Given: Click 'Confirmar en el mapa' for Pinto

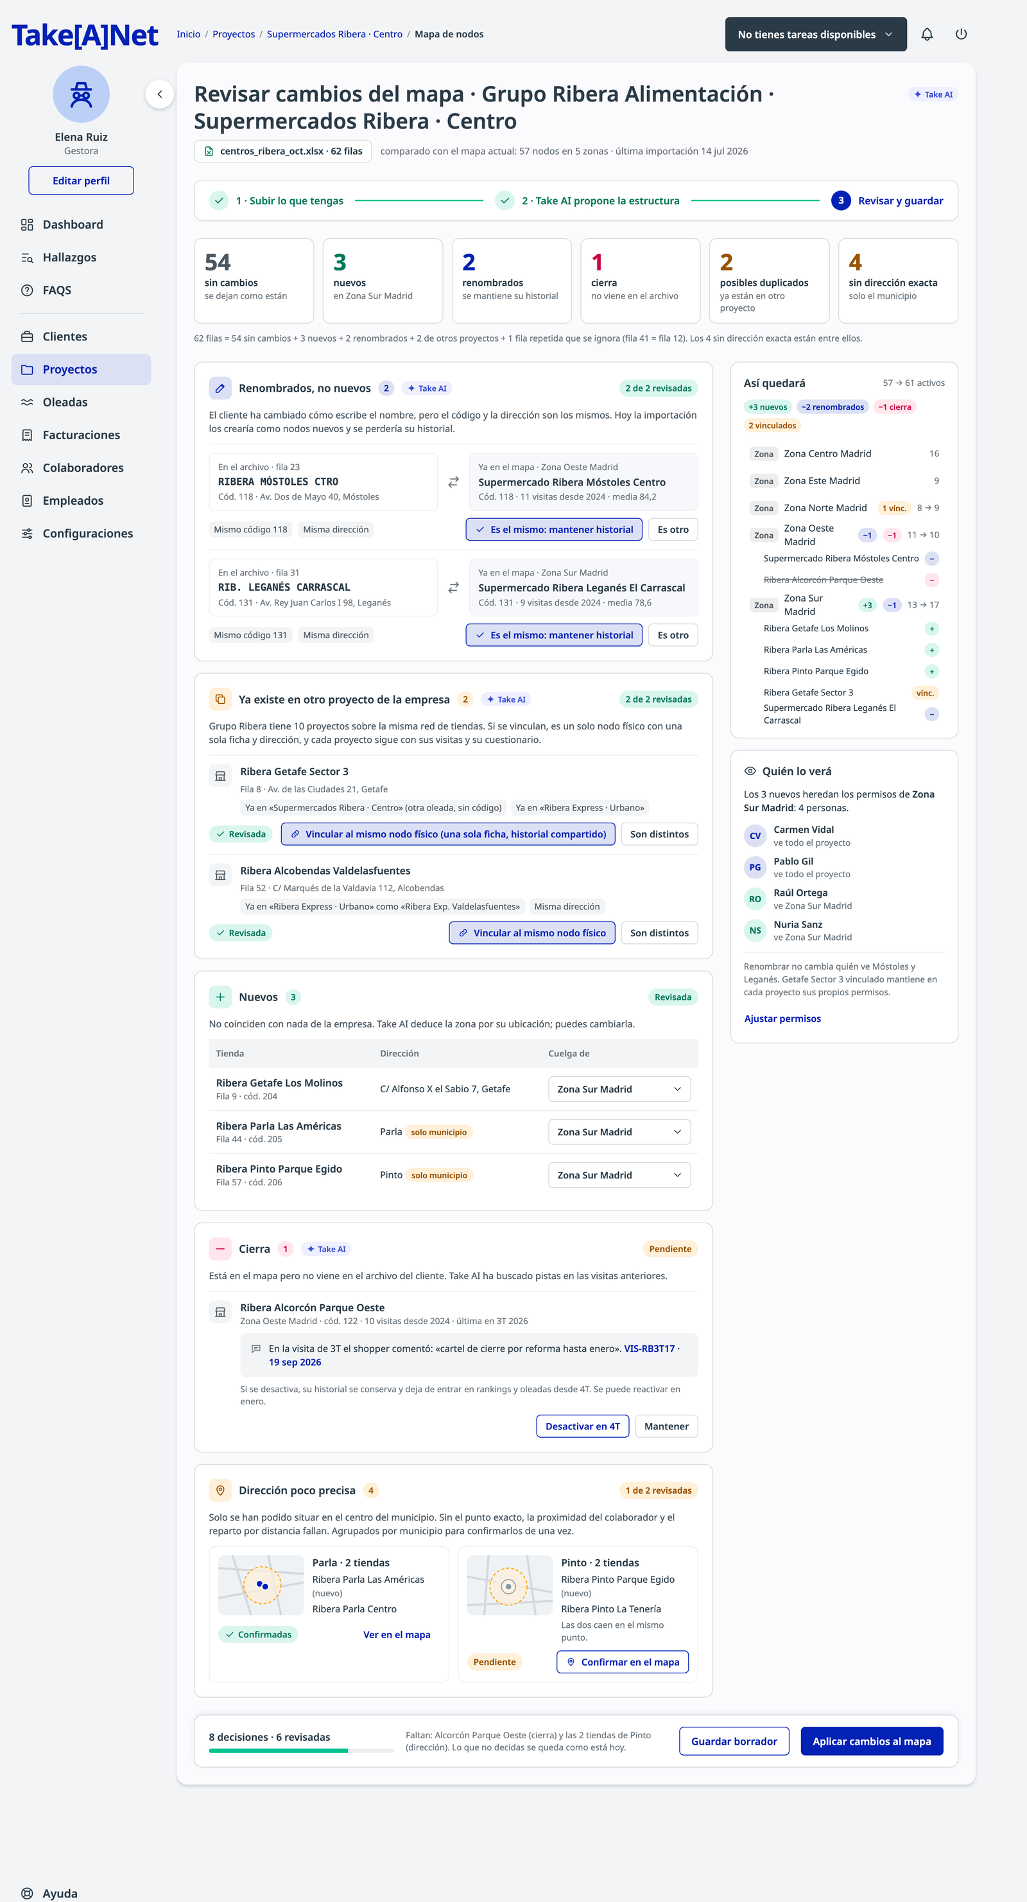Looking at the screenshot, I should [x=623, y=1662].
